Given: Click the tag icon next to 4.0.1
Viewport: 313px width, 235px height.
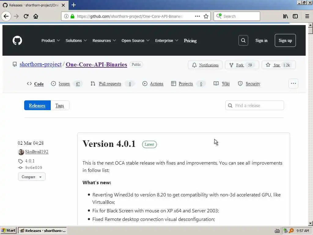Looking at the screenshot, I should (x=20, y=161).
